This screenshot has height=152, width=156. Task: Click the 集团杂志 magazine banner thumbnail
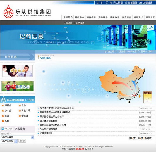18,86
